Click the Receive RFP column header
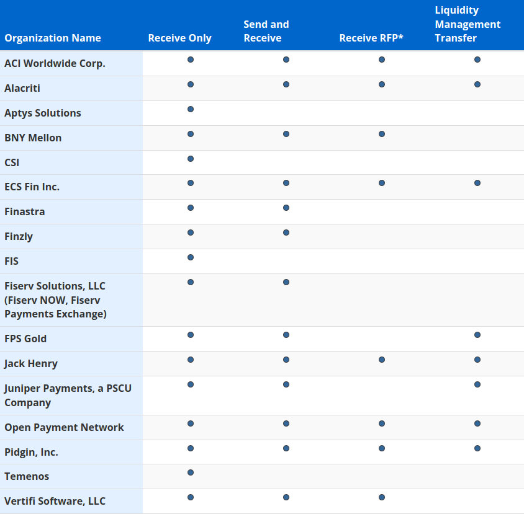Image resolution: width=524 pixels, height=514 pixels. [x=371, y=38]
